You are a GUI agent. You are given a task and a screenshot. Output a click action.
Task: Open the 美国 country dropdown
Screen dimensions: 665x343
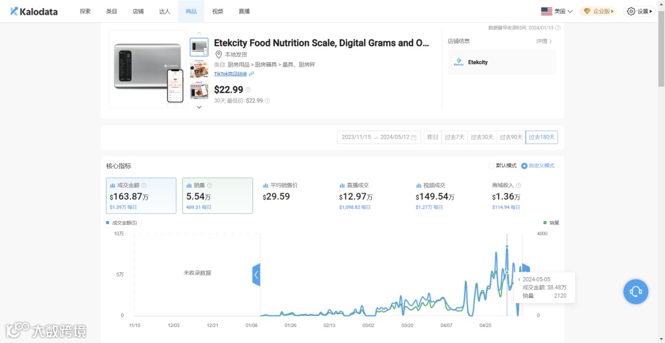(557, 12)
